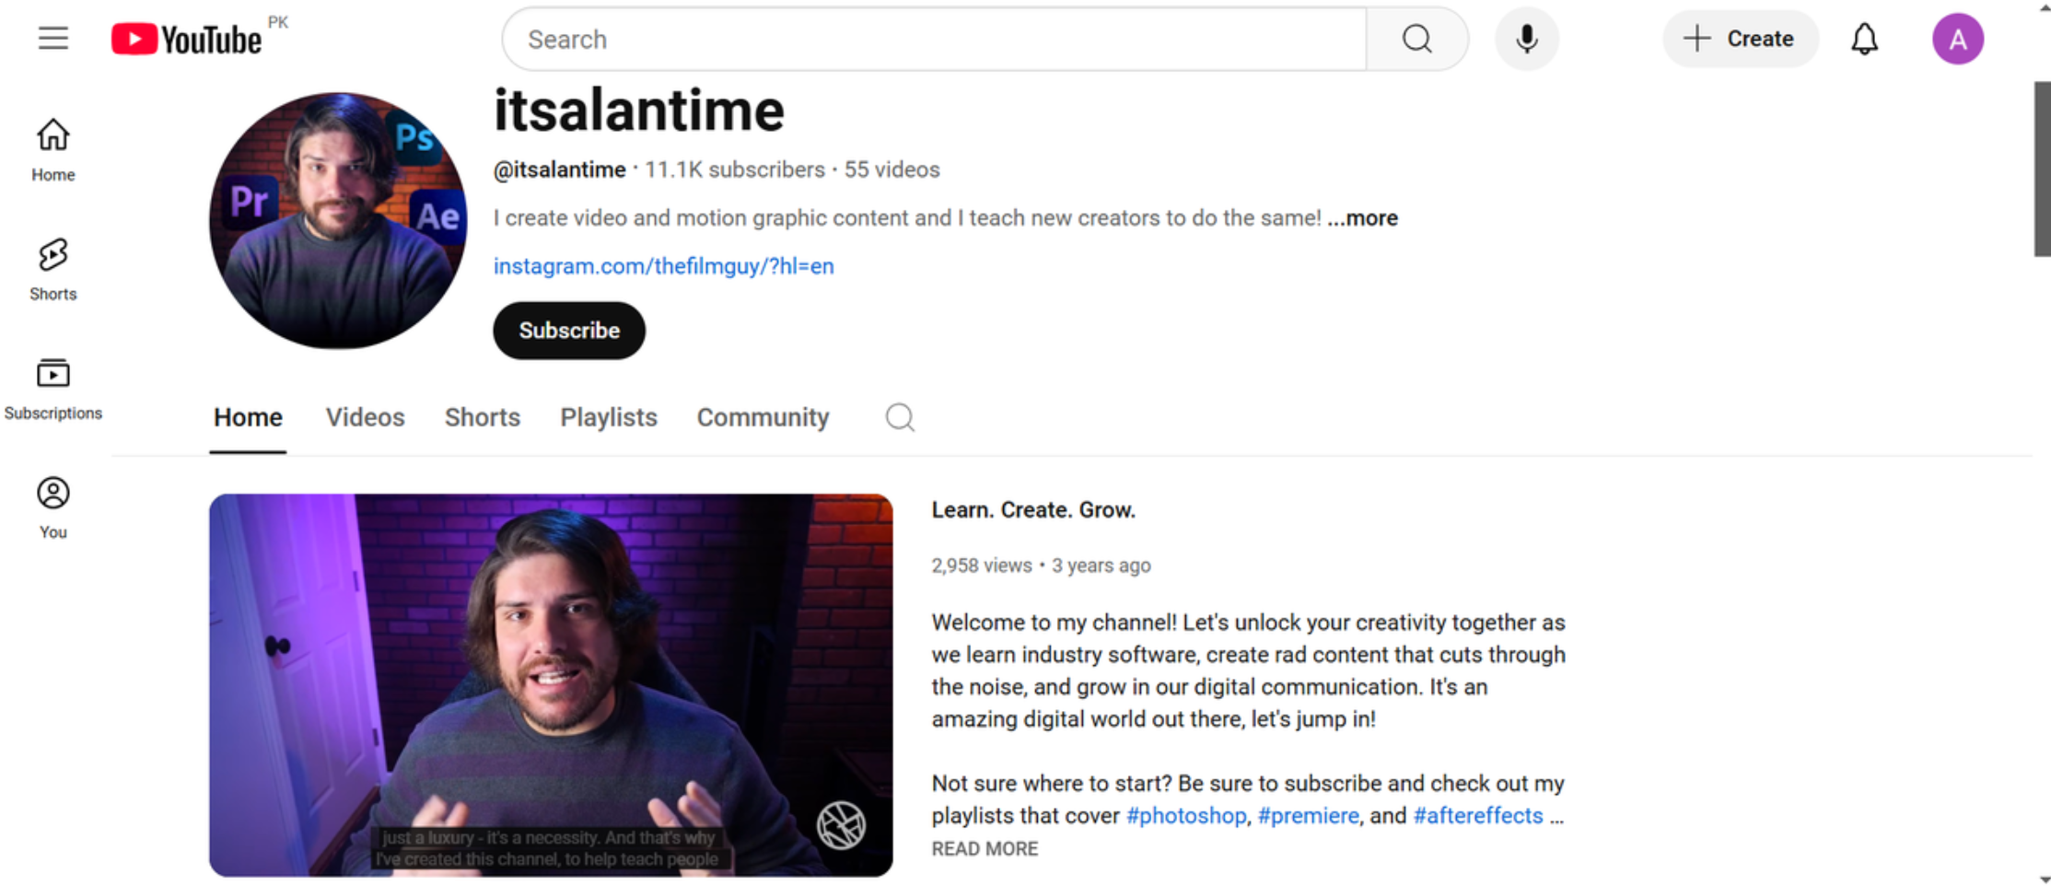Open the hamburger navigation menu
This screenshot has height=886, width=2051.
[x=52, y=38]
